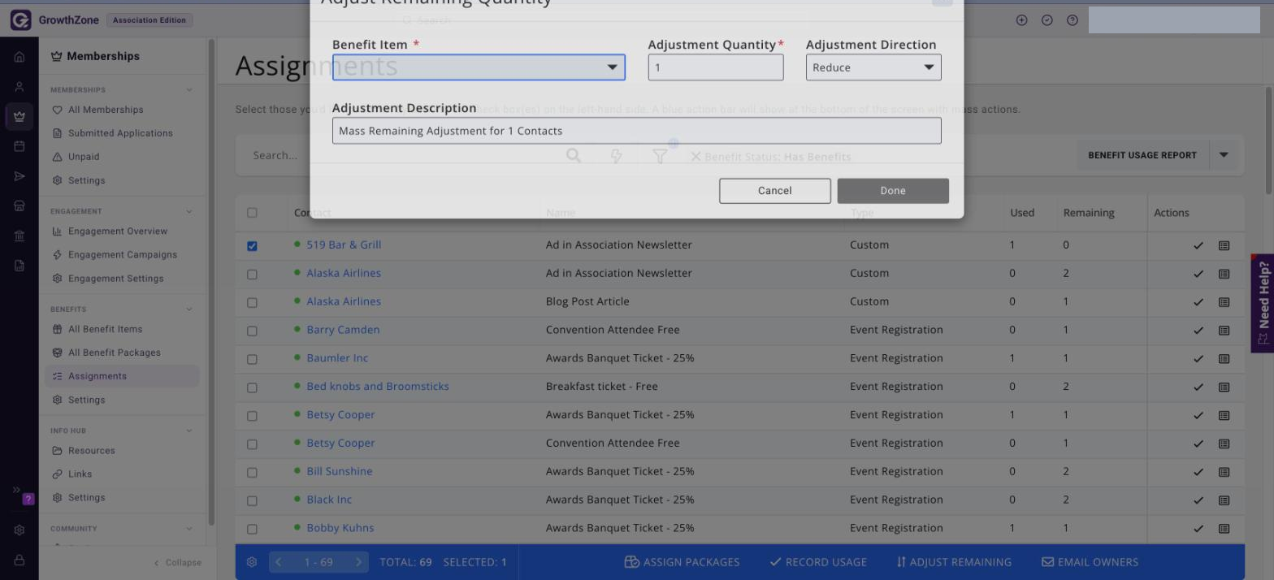Check the Bed knobs and Broomsticks row
Image resolution: width=1274 pixels, height=580 pixels.
[x=252, y=388]
